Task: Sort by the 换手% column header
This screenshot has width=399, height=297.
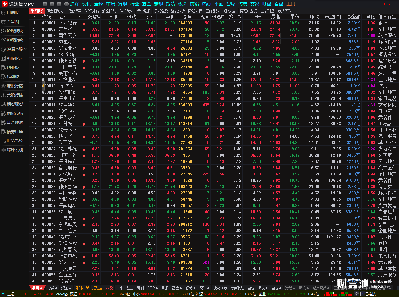Action: (x=235, y=17)
